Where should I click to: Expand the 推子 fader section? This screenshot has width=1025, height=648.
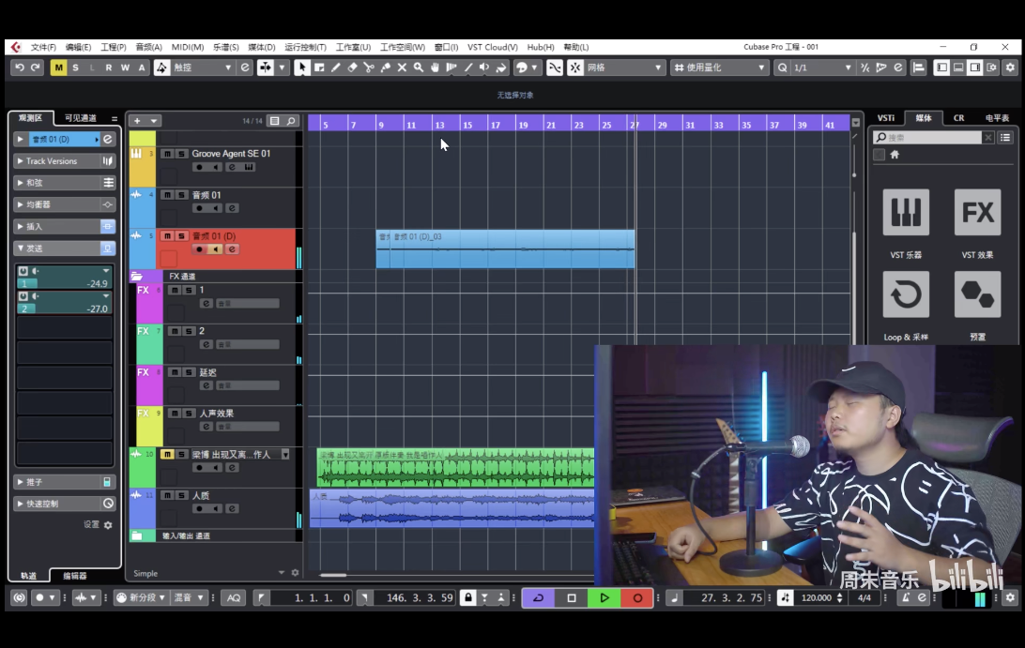coord(64,482)
